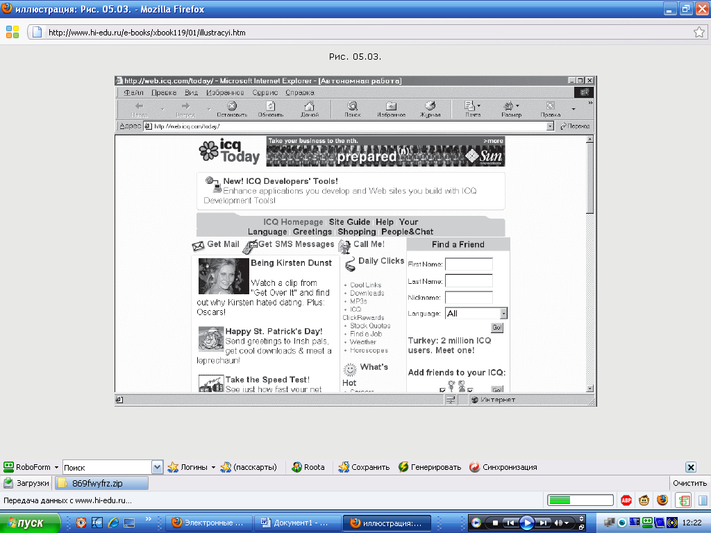Restore the media player from mini mode
The height and width of the screenshot is (533, 711).
581,527
